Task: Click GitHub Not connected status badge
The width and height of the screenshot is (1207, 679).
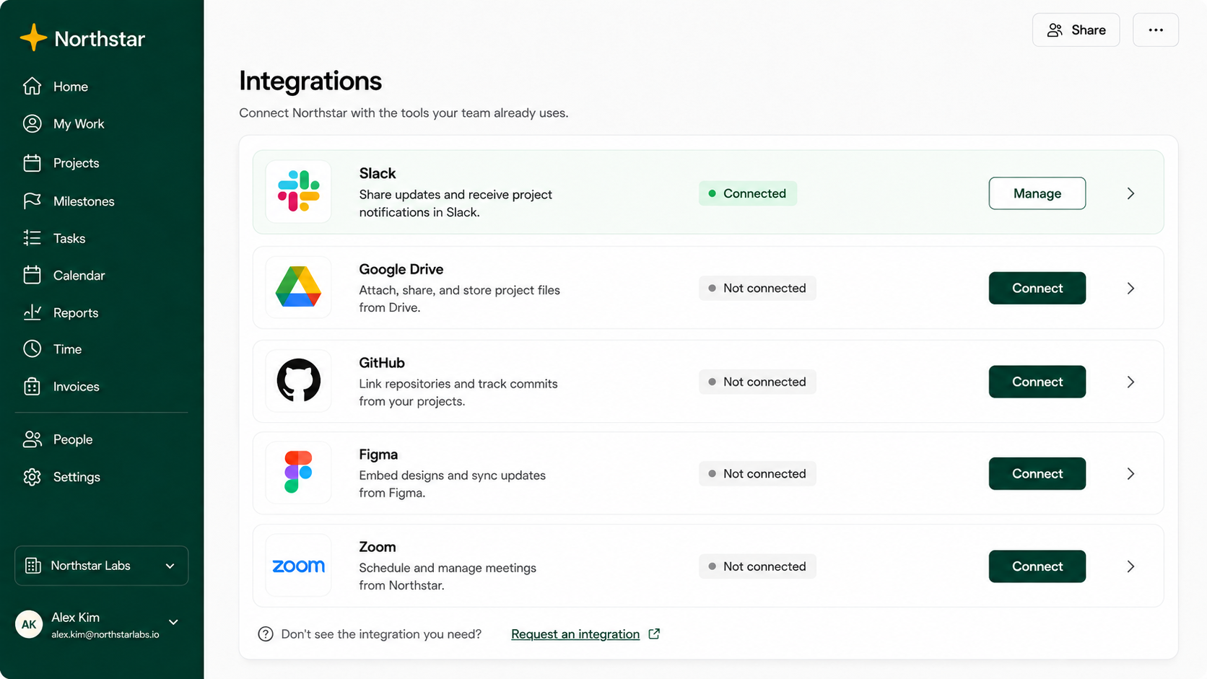Action: (x=757, y=382)
